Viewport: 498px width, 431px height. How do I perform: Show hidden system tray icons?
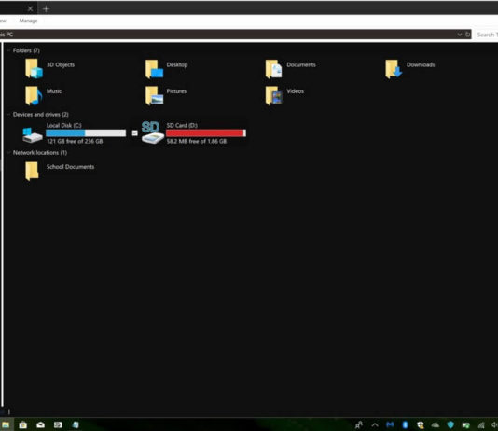(x=375, y=424)
